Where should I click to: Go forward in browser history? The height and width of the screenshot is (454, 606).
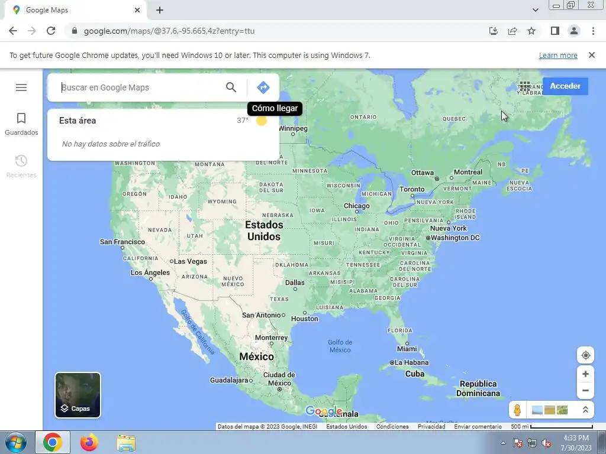(x=32, y=31)
